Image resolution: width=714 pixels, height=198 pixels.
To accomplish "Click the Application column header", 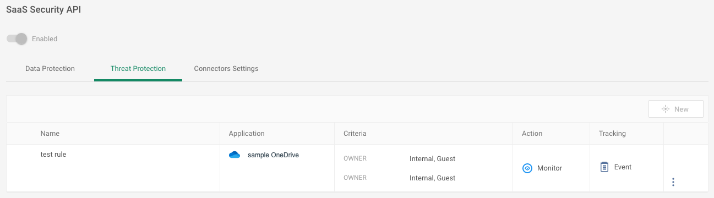I will pos(247,134).
